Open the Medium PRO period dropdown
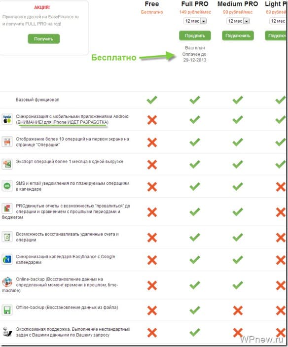Screen dimensions: 288x347 click(238, 21)
